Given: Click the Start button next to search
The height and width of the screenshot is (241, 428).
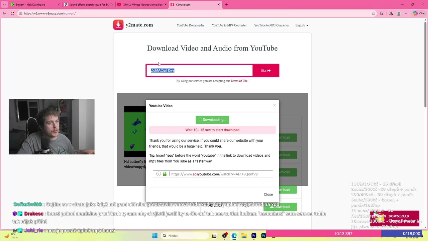Looking at the screenshot, I should 265,71.
